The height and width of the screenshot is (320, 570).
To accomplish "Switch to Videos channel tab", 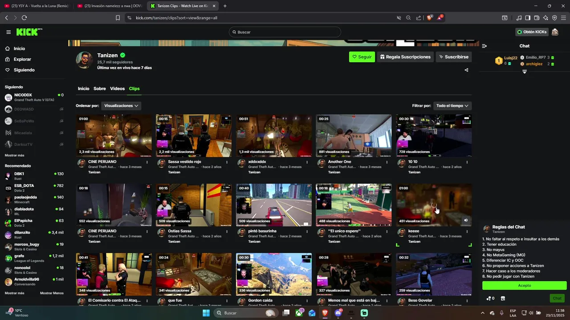I will click(x=118, y=88).
